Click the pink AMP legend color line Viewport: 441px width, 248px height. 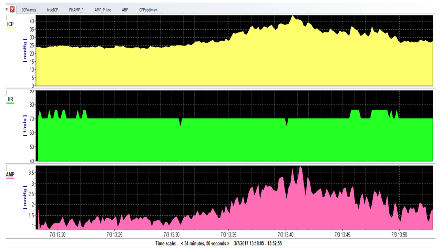click(10, 178)
